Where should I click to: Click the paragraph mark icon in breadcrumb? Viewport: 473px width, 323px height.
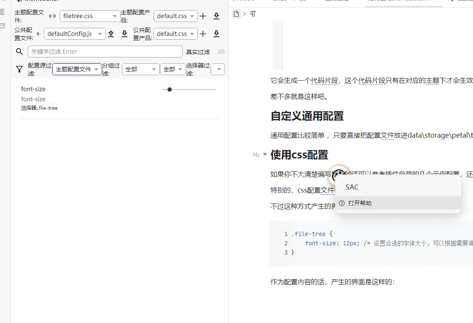[253, 14]
